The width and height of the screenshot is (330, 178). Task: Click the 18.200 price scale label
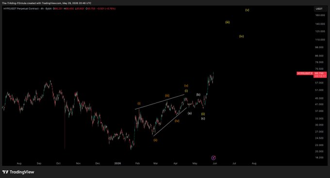pyautogui.click(x=319, y=158)
